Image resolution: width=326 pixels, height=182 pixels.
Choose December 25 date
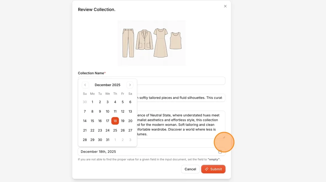coord(115,131)
